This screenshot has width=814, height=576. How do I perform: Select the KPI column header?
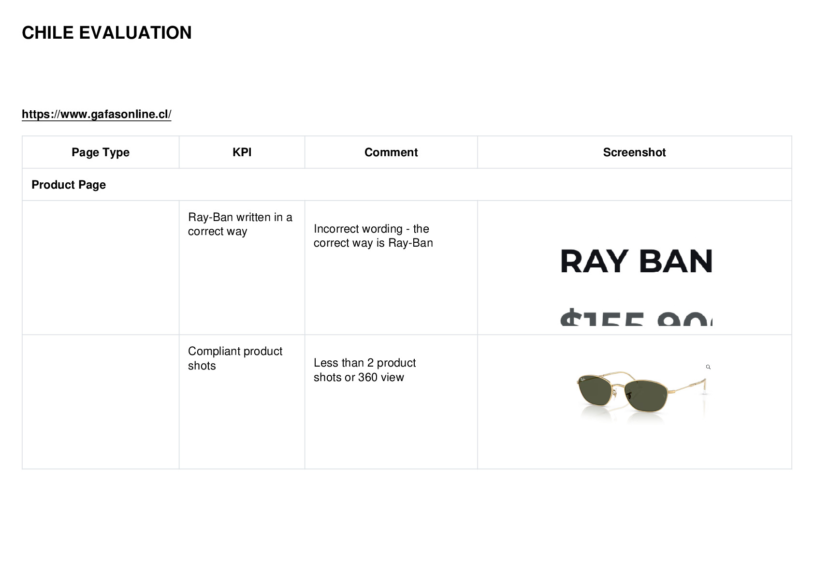click(x=242, y=152)
